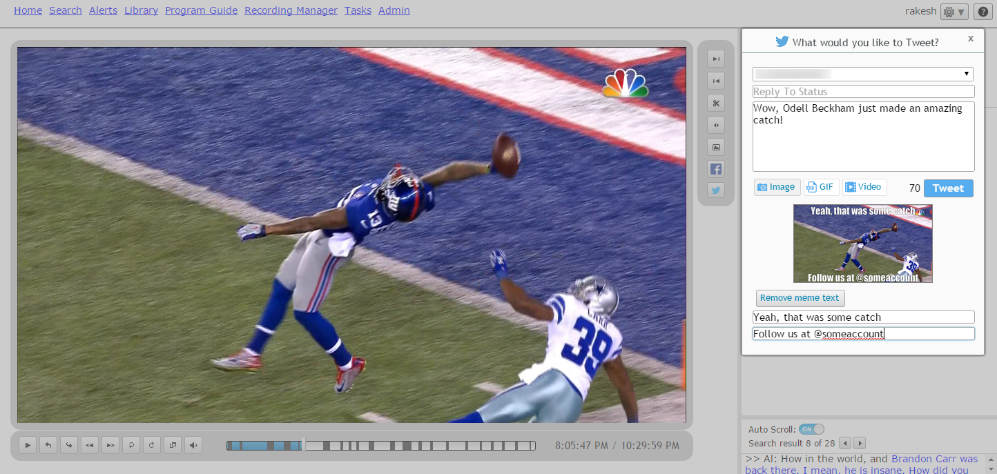Open the Program Guide link
This screenshot has height=474, width=997.
(202, 10)
